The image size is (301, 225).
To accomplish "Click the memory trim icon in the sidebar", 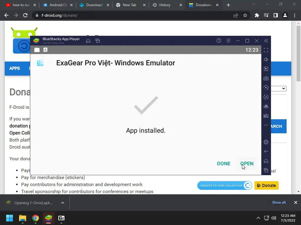I will point(266,106).
